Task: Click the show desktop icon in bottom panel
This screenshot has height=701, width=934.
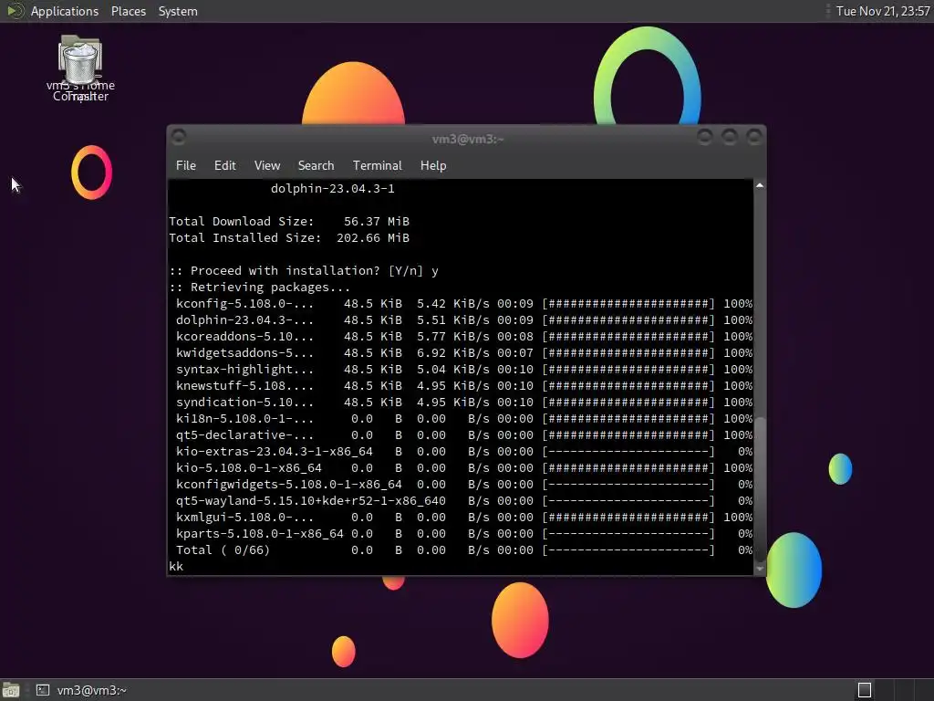Action: pos(11,690)
